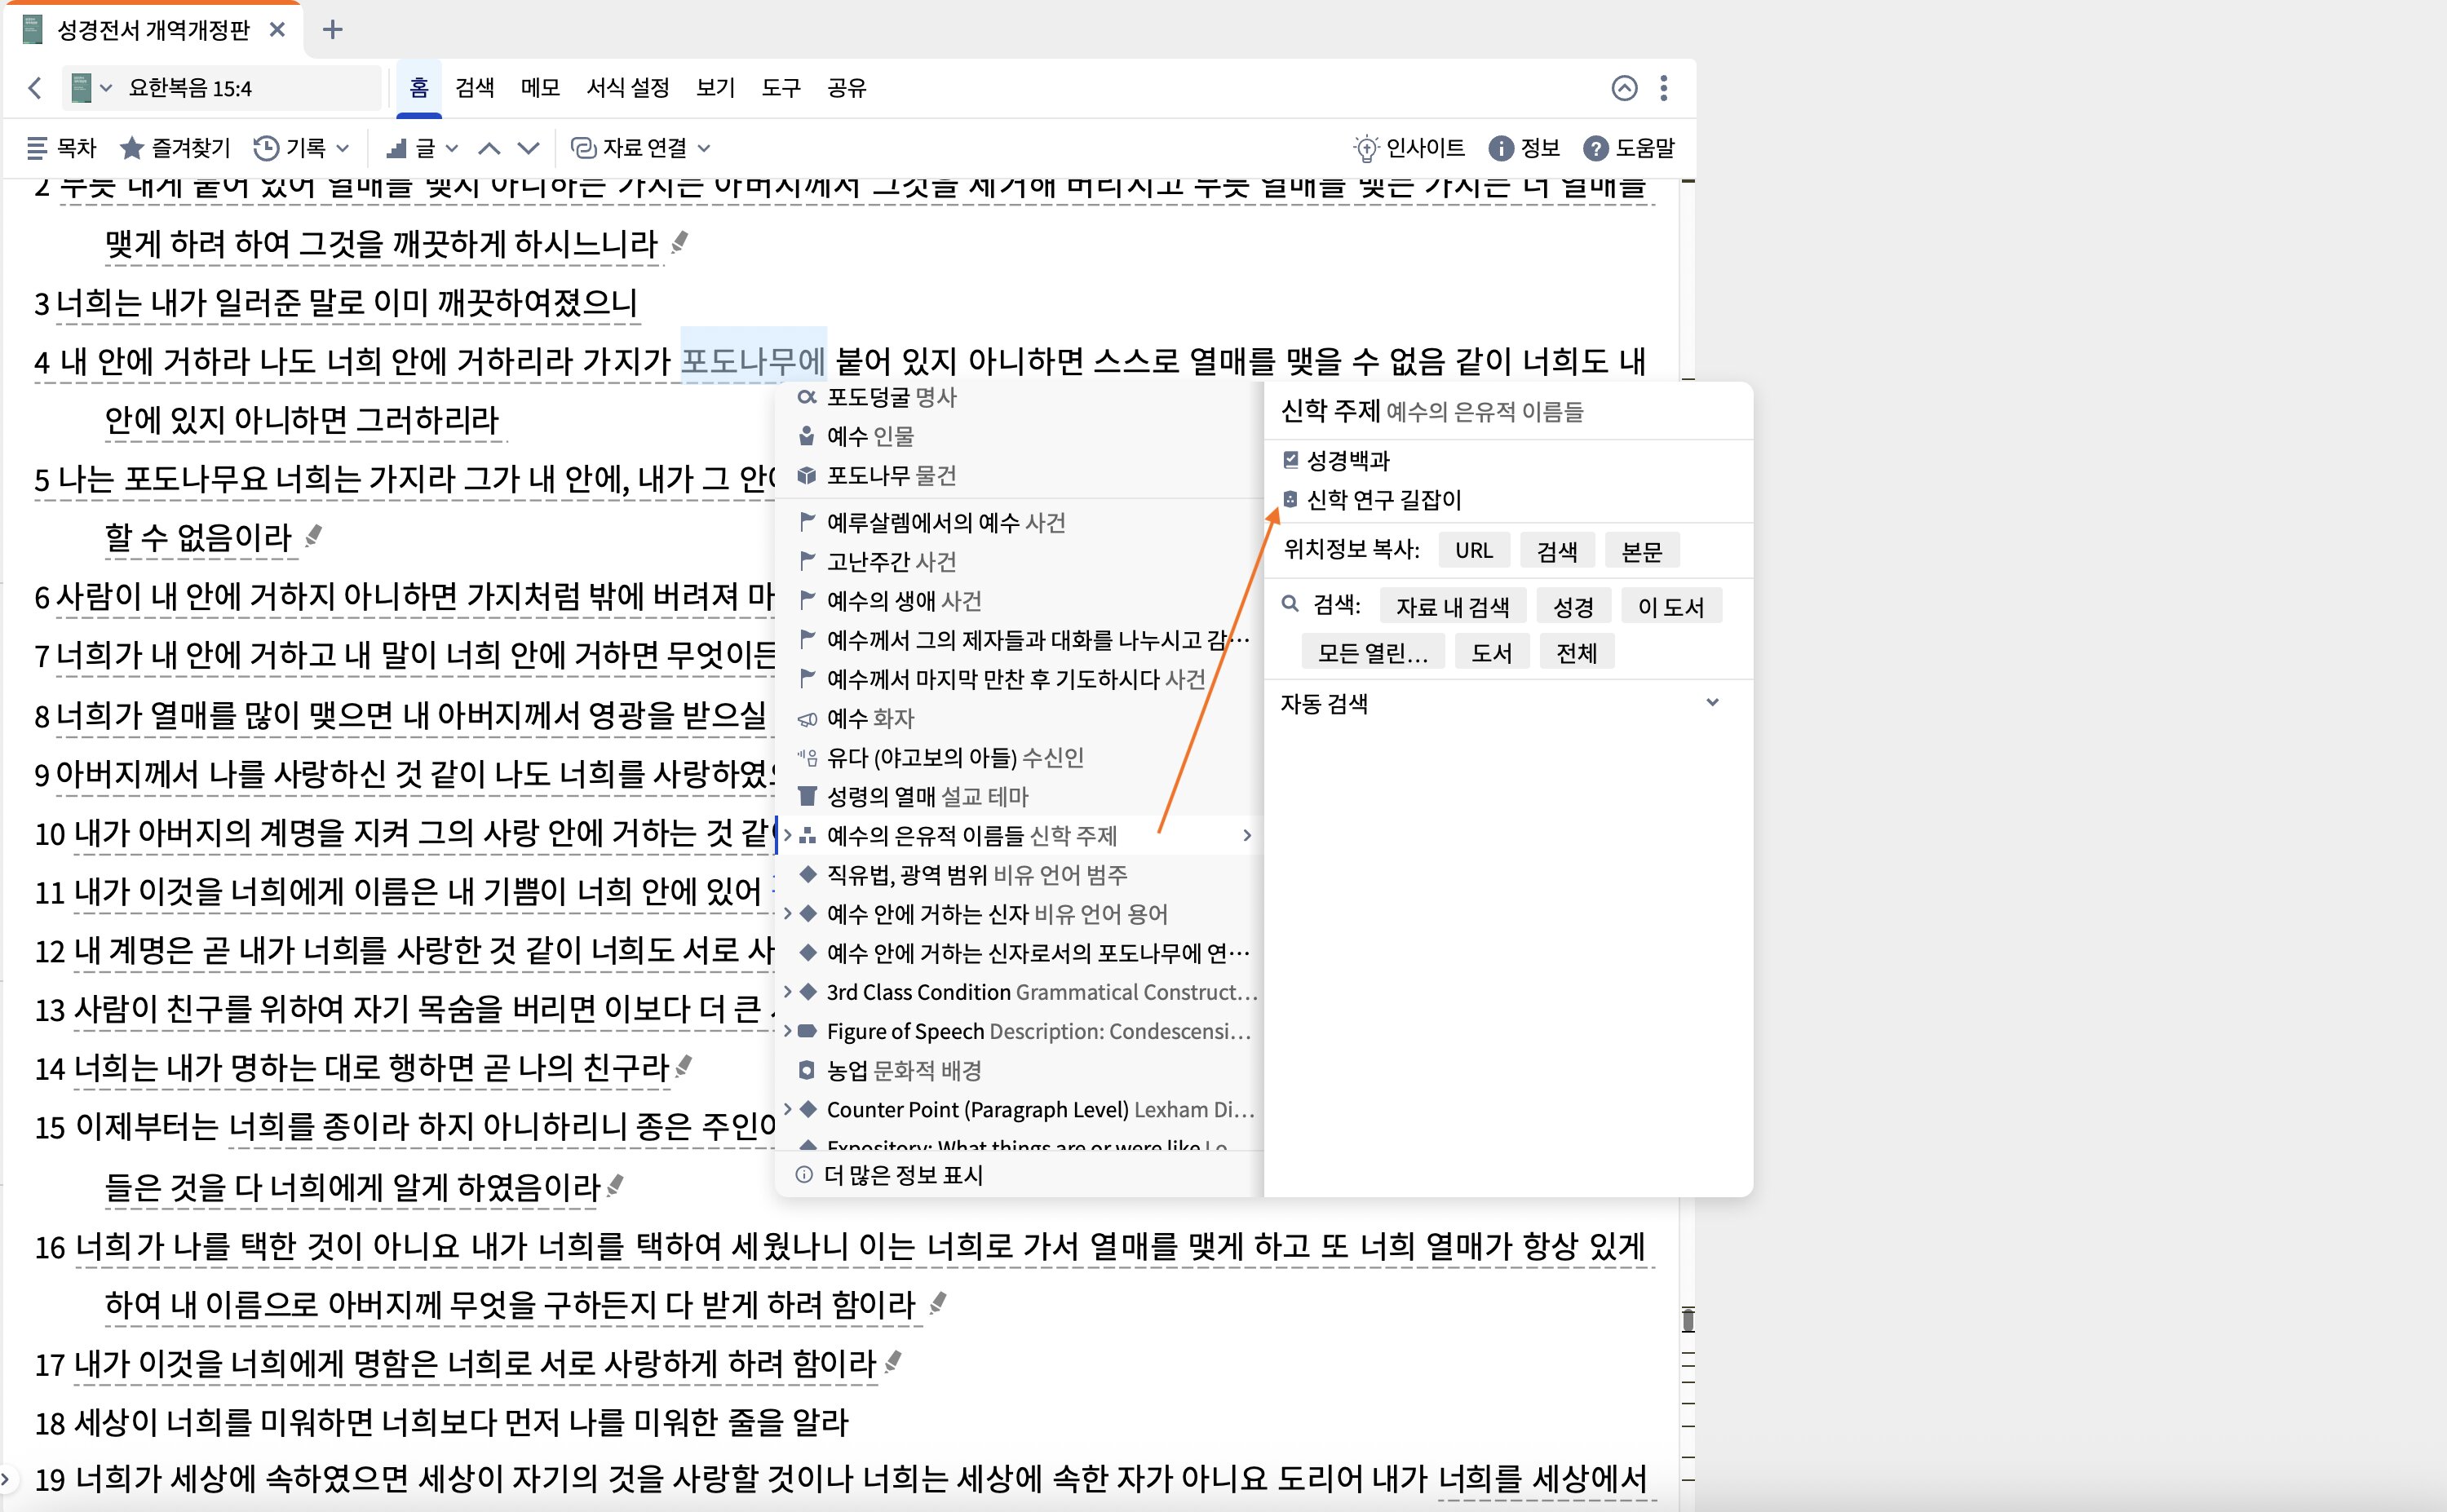The height and width of the screenshot is (1512, 2447).
Task: Select 직유법, 광역 범위 비유 언어 범주
Action: coord(1020,874)
